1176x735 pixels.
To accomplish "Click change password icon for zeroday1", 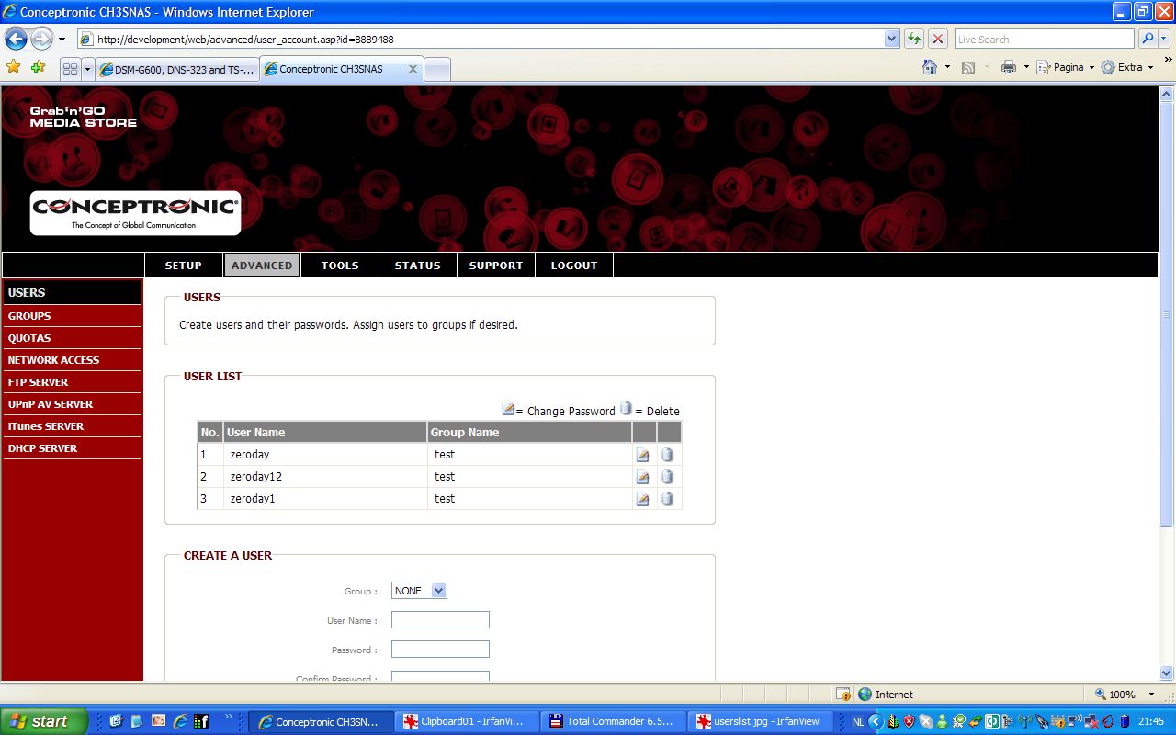I will (x=643, y=499).
